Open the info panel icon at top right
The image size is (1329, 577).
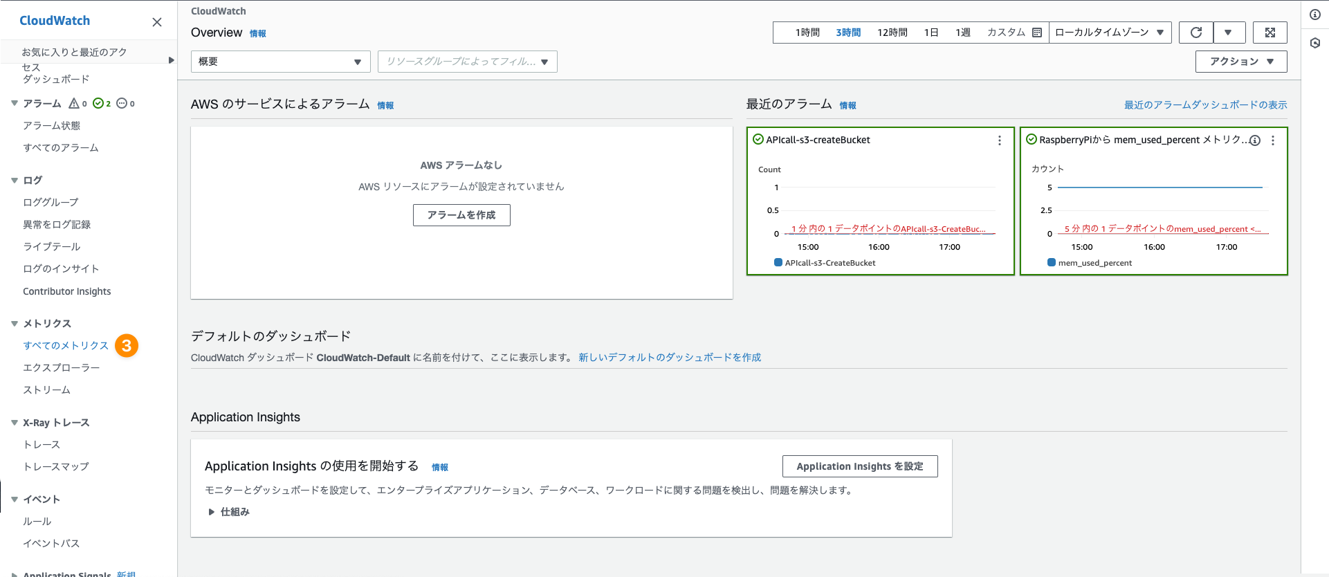(1315, 15)
